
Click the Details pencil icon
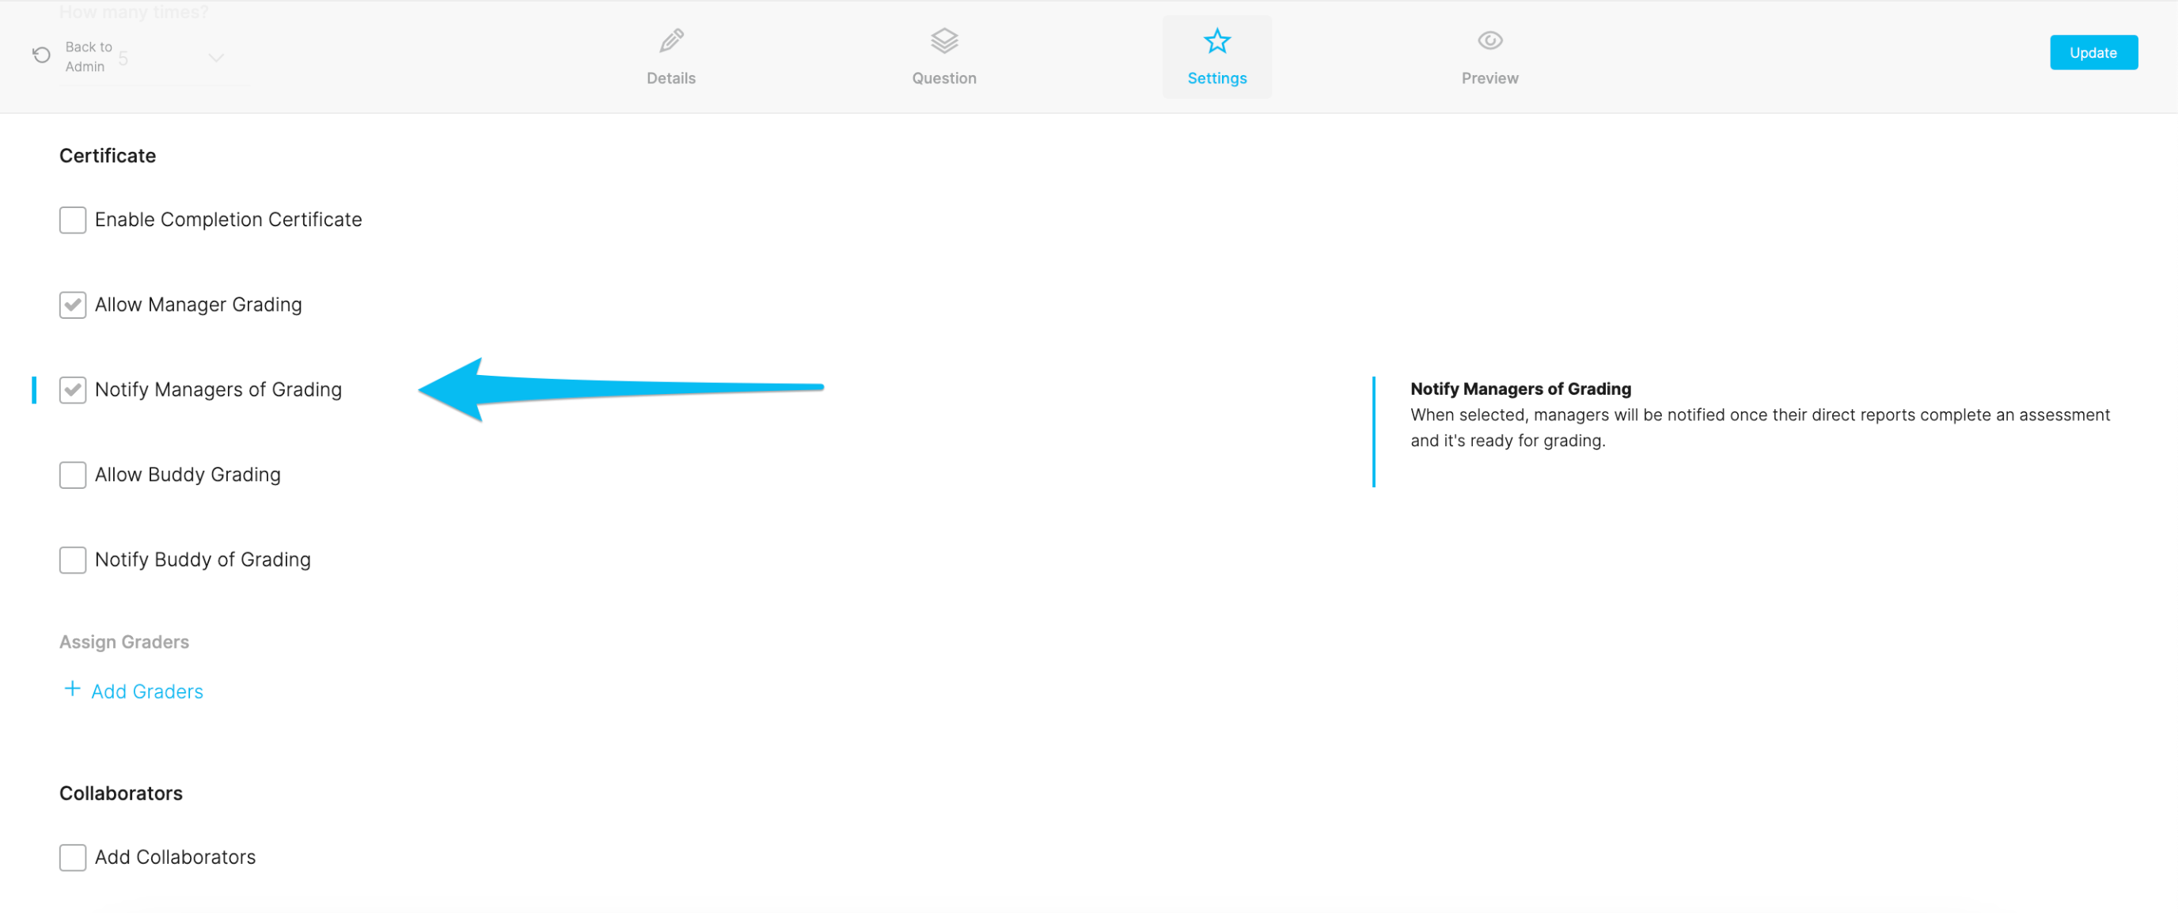[671, 40]
